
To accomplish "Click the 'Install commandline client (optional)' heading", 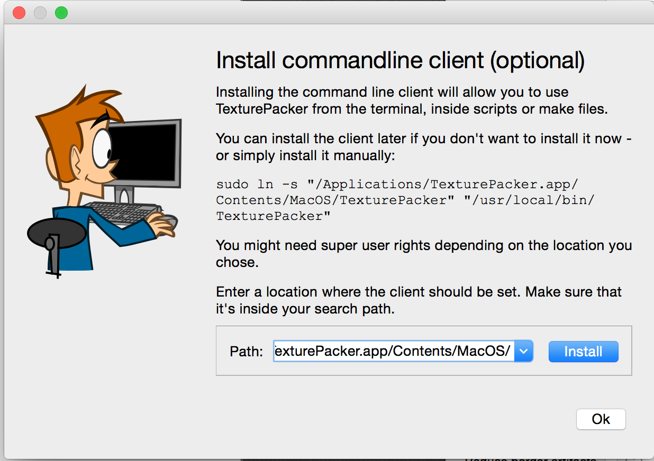I will tap(401, 60).
